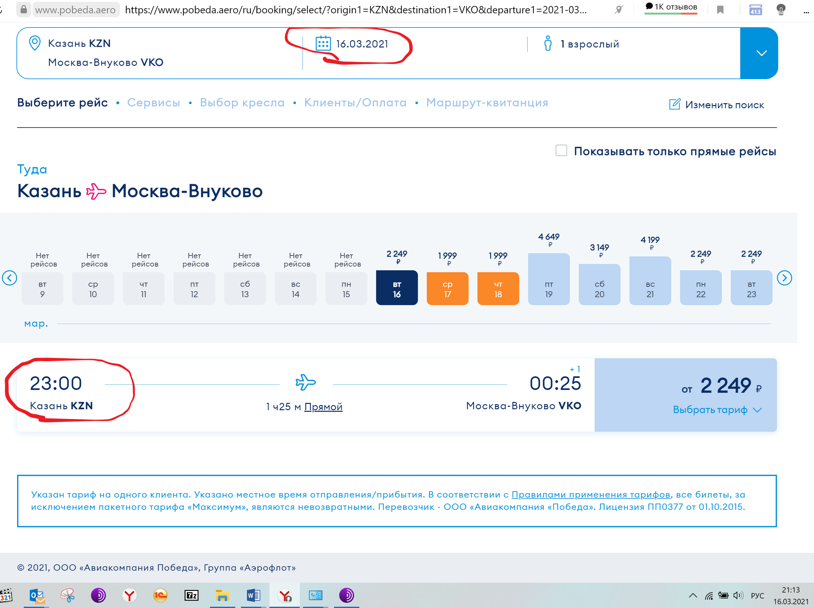This screenshot has width=814, height=608.
Task: Click the browser address bar URL
Action: tap(356, 10)
